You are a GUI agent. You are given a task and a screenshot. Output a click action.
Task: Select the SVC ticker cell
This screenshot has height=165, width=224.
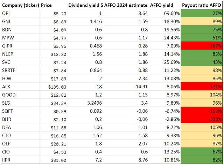[x=20, y=62]
